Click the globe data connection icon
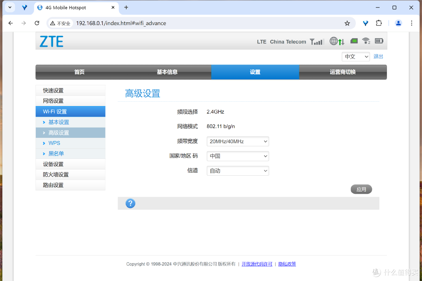 point(337,41)
